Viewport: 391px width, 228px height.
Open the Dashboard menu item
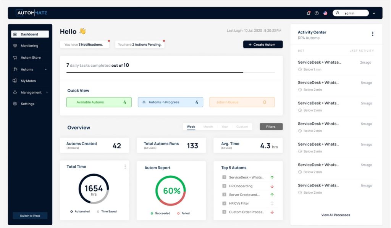[30, 34]
